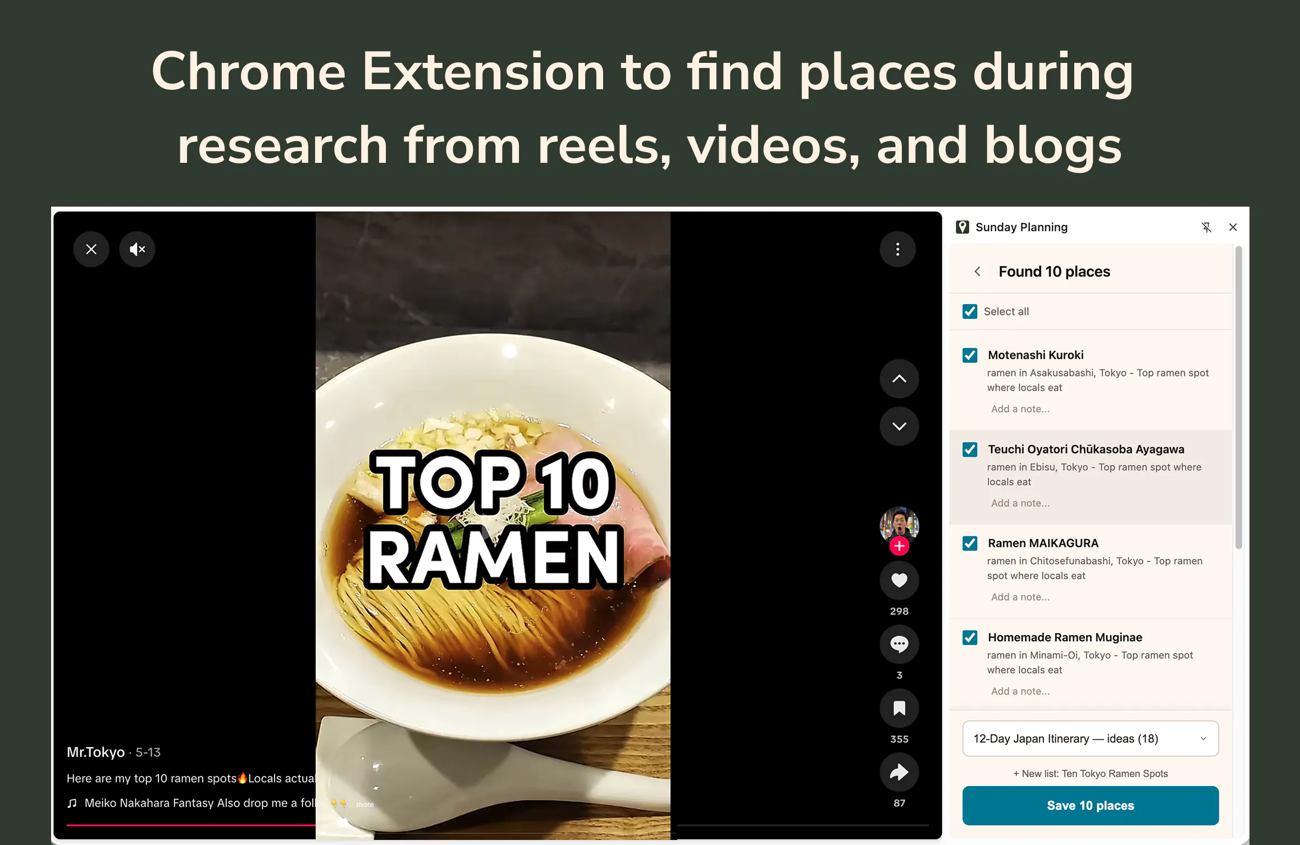1300x845 pixels.
Task: Click the 5-13 post date
Action: pos(148,752)
